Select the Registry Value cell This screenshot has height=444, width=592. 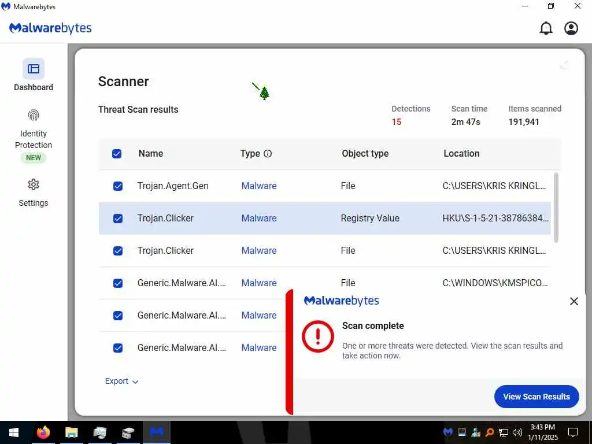point(370,218)
